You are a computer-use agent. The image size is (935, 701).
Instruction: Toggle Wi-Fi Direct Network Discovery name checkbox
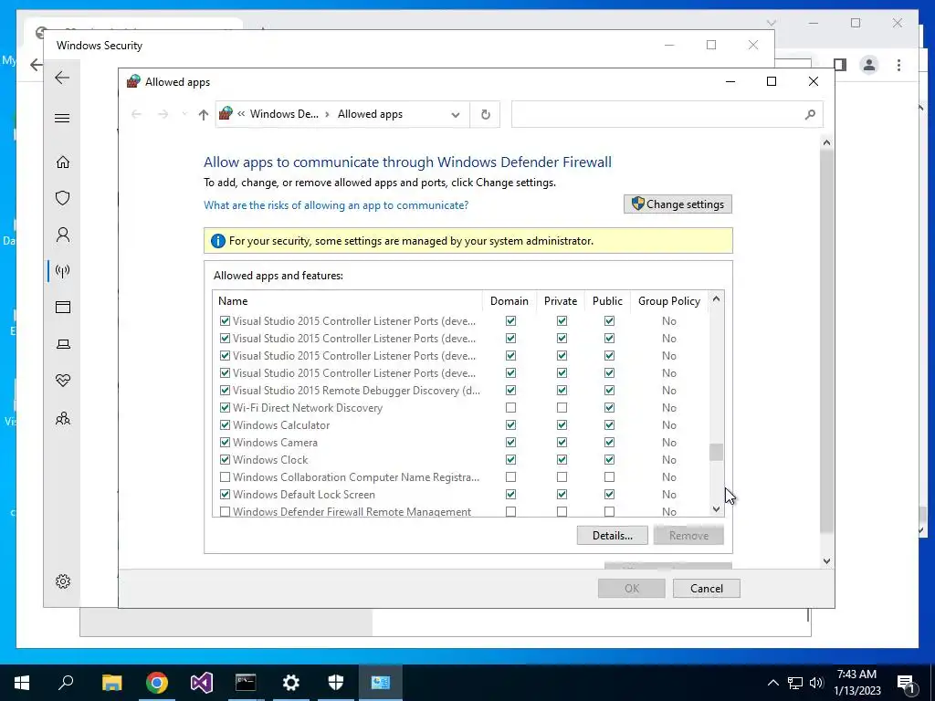pos(225,408)
